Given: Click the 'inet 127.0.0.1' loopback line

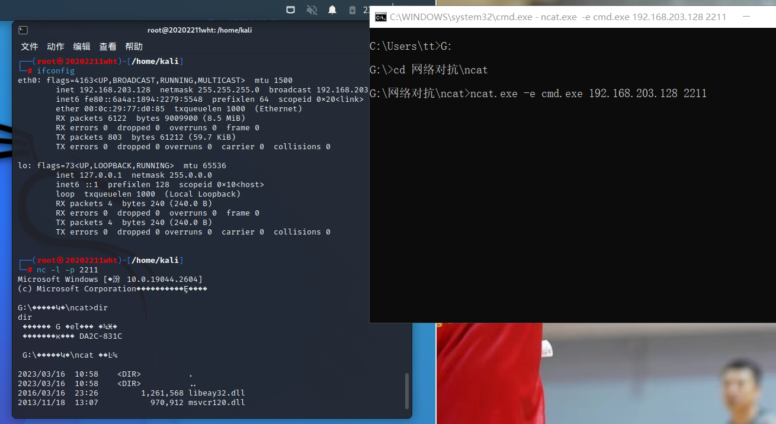Looking at the screenshot, I should pos(134,175).
